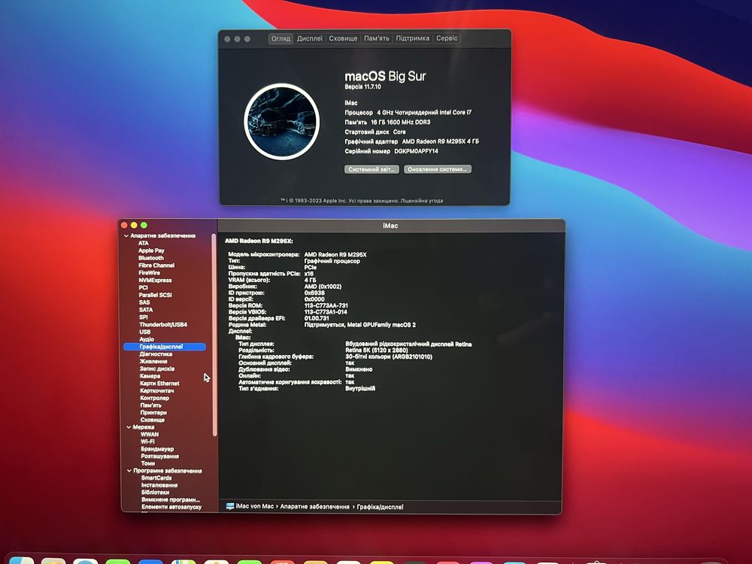Select Брандмауер in the sidebar

click(157, 449)
